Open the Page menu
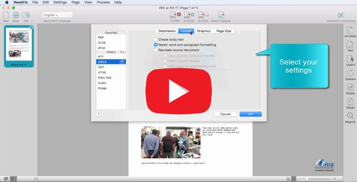The height and width of the screenshot is (182, 357). [75, 2]
